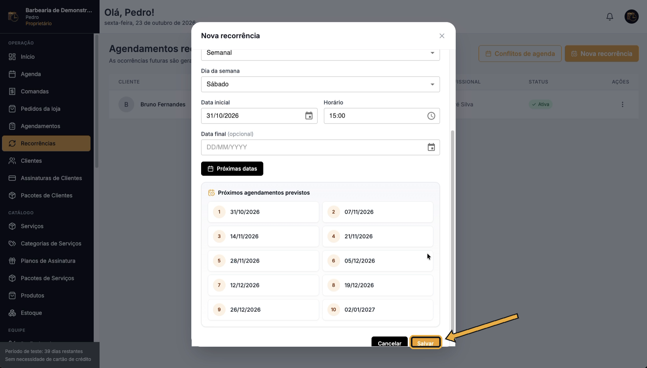
Task: Open Pacotes de Clientes in sidebar
Action: (x=46, y=195)
